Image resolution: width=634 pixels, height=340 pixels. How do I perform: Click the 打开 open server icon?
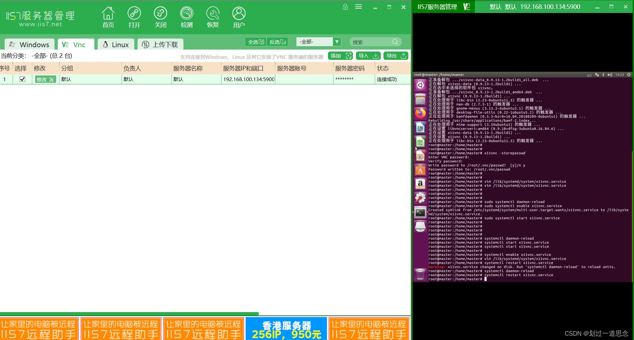coord(134,17)
